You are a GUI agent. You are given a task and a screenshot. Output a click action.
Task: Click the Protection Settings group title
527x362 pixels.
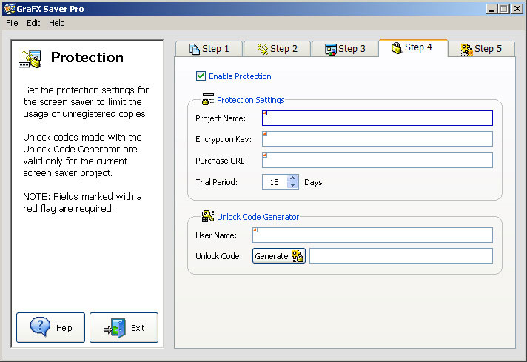coord(251,100)
